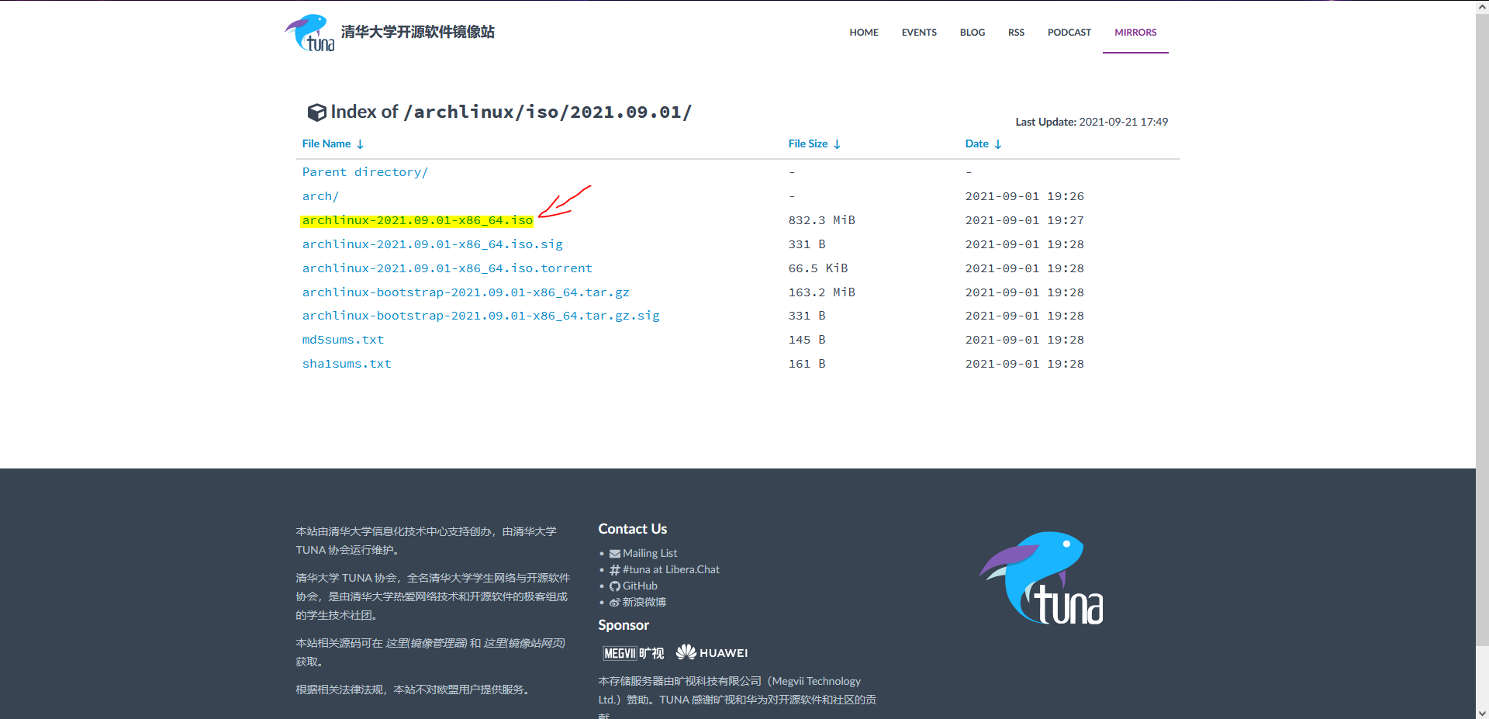Click the envelope icon next to Mailing List
The width and height of the screenshot is (1489, 719).
[x=615, y=552]
